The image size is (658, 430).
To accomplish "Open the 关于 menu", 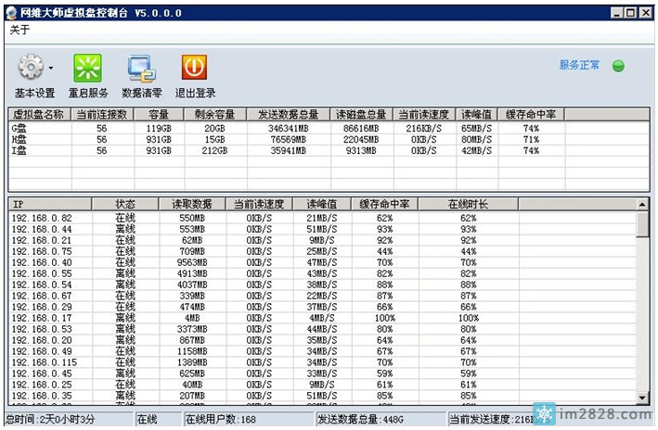I will [x=19, y=30].
